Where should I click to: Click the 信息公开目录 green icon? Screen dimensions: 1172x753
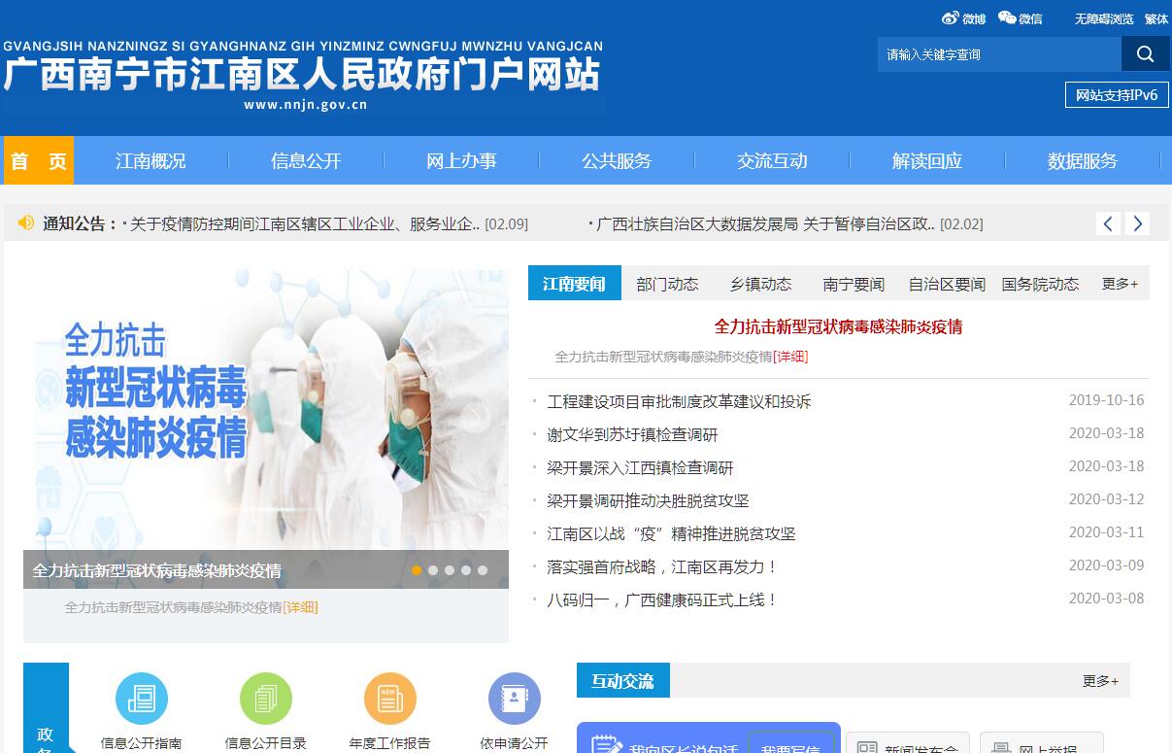click(266, 699)
